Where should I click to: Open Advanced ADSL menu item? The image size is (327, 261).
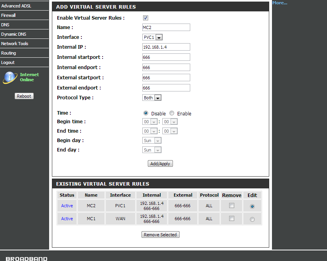click(24, 6)
